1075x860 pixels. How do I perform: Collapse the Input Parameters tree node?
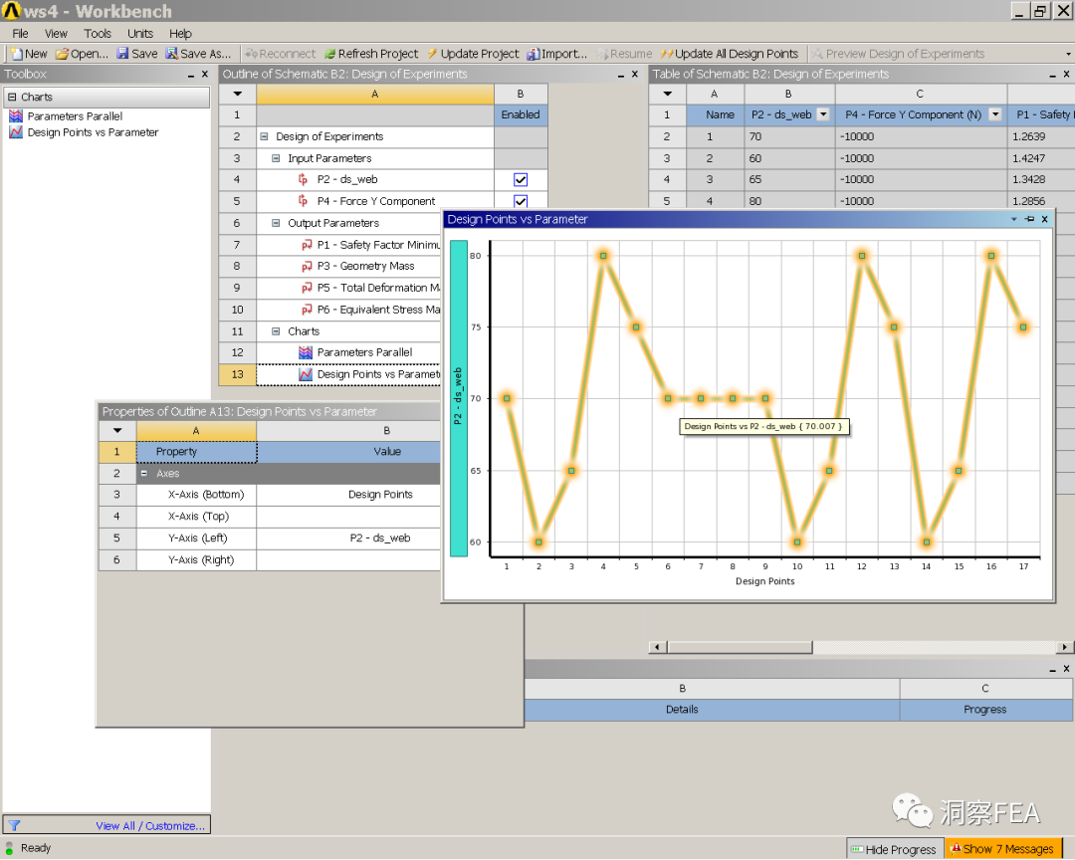click(277, 158)
